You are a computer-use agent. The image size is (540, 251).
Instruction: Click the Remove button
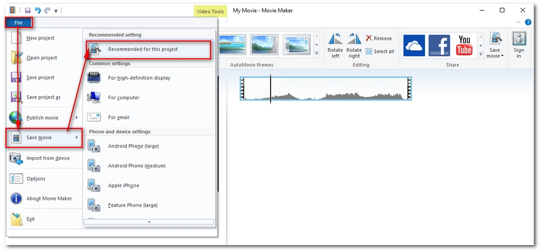(379, 38)
